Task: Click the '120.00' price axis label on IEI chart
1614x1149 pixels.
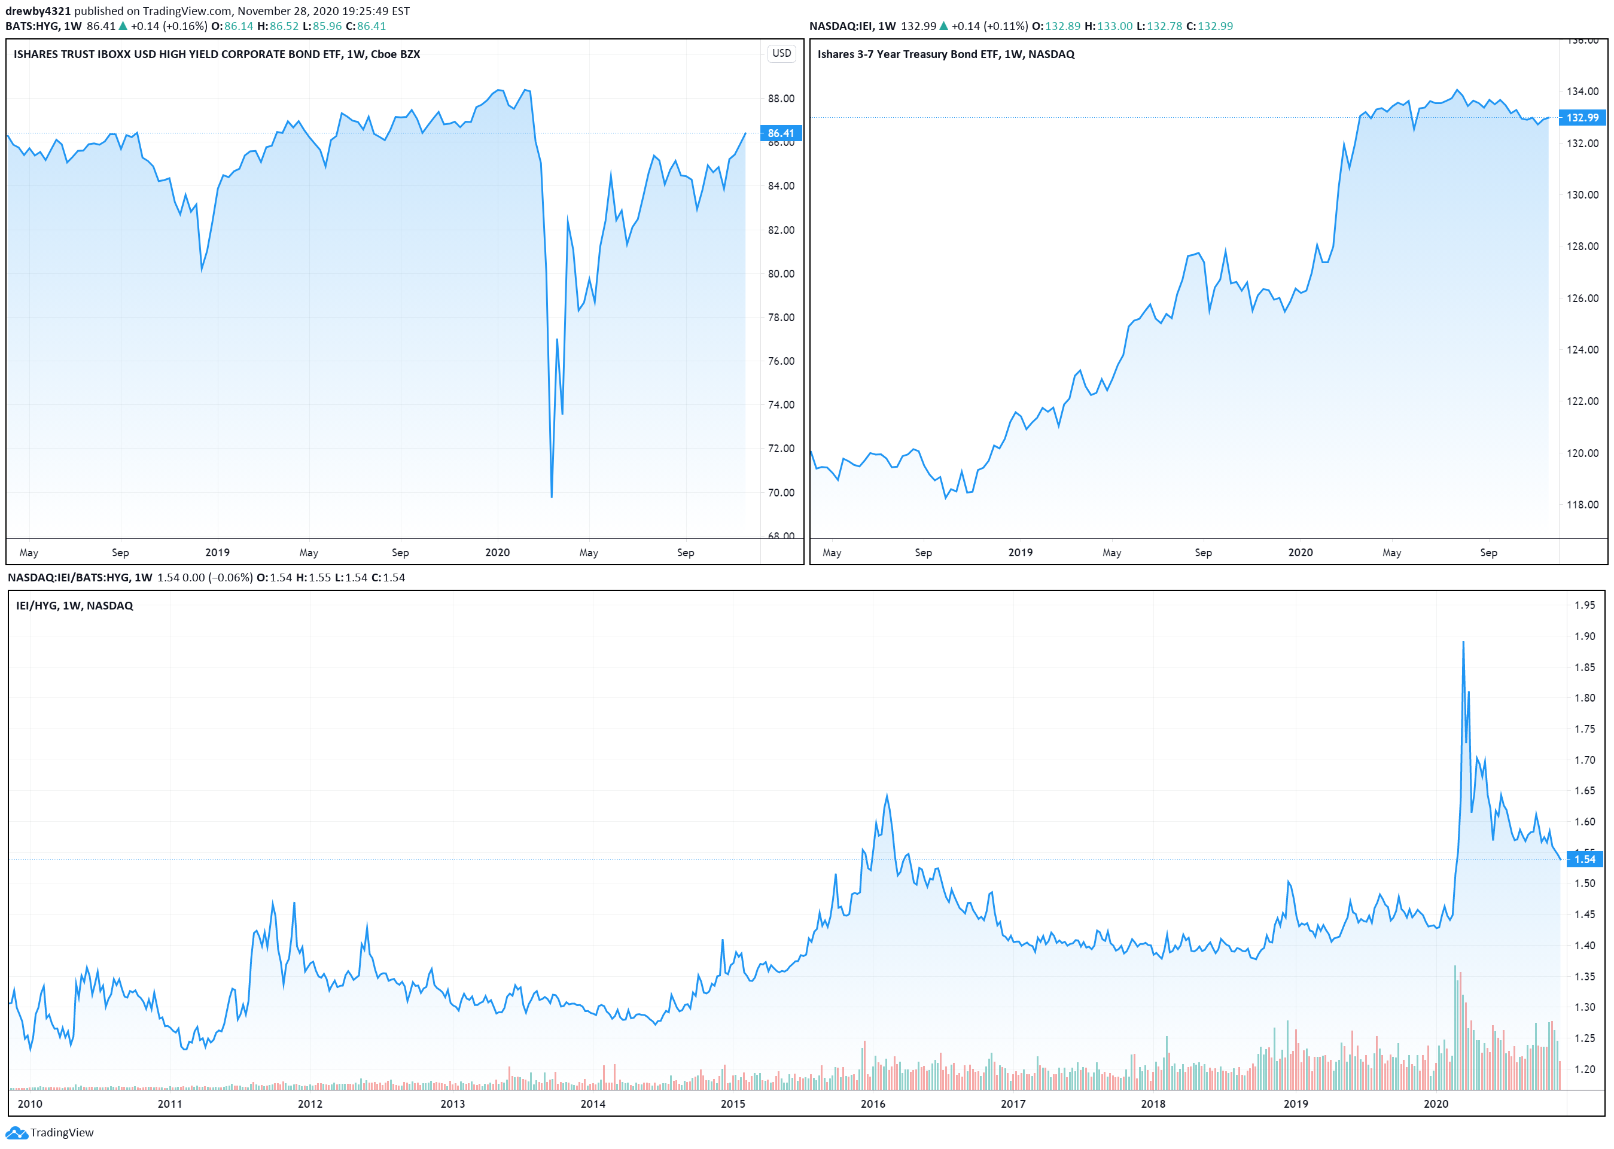Action: 1582,453
